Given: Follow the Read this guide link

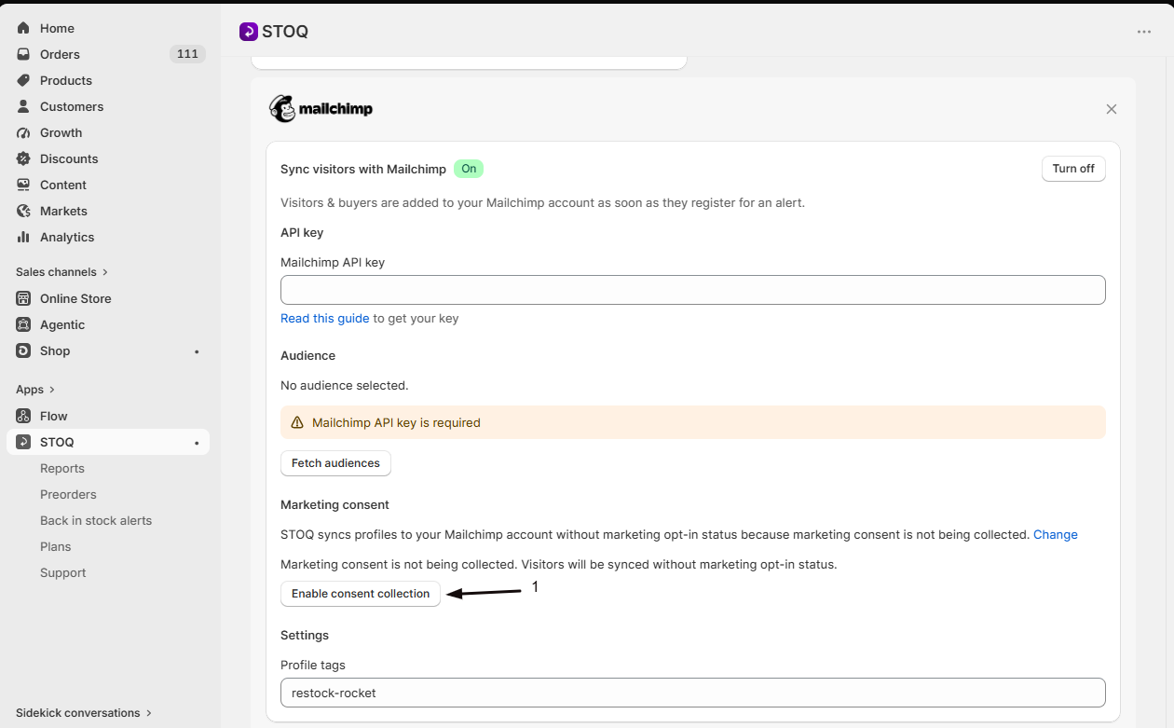Looking at the screenshot, I should [325, 318].
